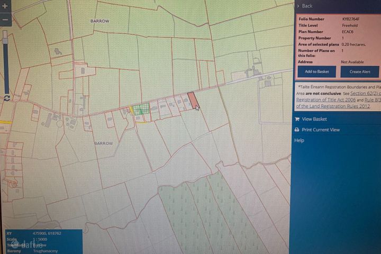Viewport: 381px width, 254px height.
Task: Open the Help menu item
Action: click(x=299, y=140)
